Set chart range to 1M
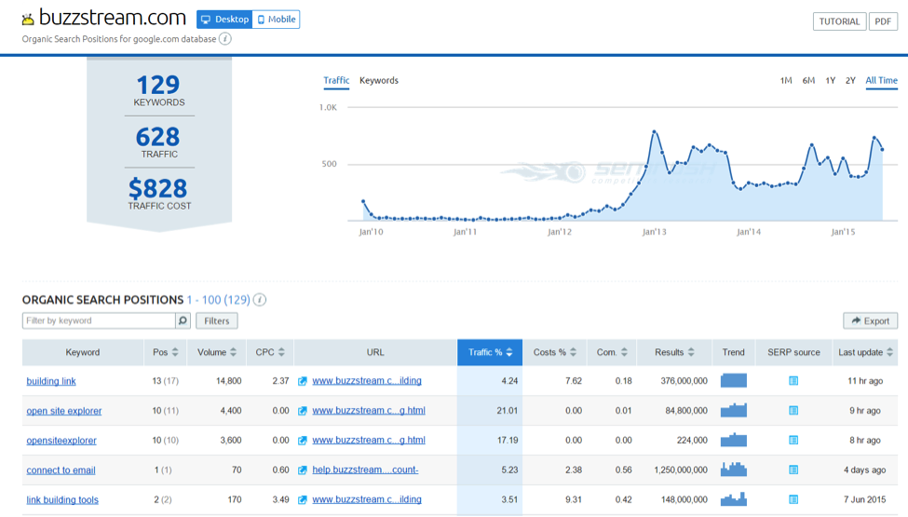 click(786, 80)
